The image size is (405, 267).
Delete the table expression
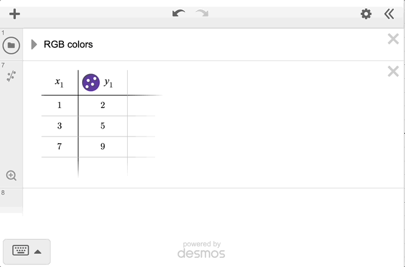coord(393,72)
